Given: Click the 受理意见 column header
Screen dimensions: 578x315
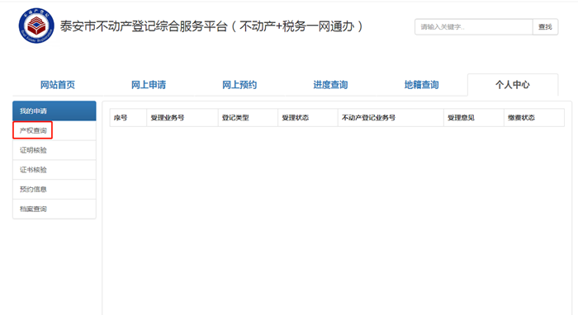Looking at the screenshot, I should [x=474, y=118].
